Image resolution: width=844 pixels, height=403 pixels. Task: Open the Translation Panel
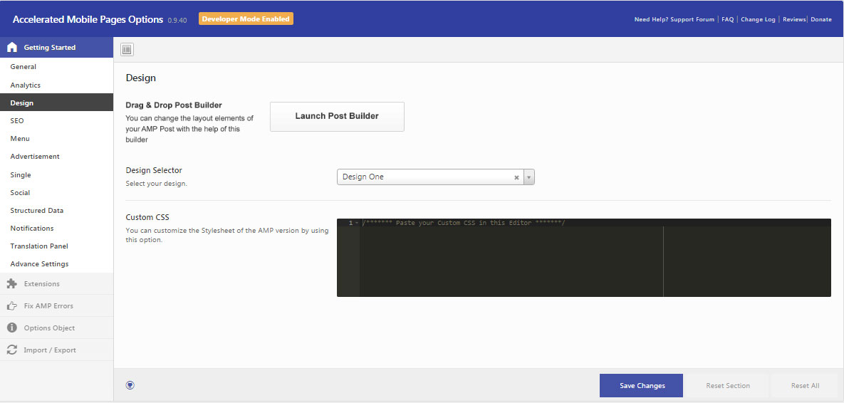(x=56, y=246)
